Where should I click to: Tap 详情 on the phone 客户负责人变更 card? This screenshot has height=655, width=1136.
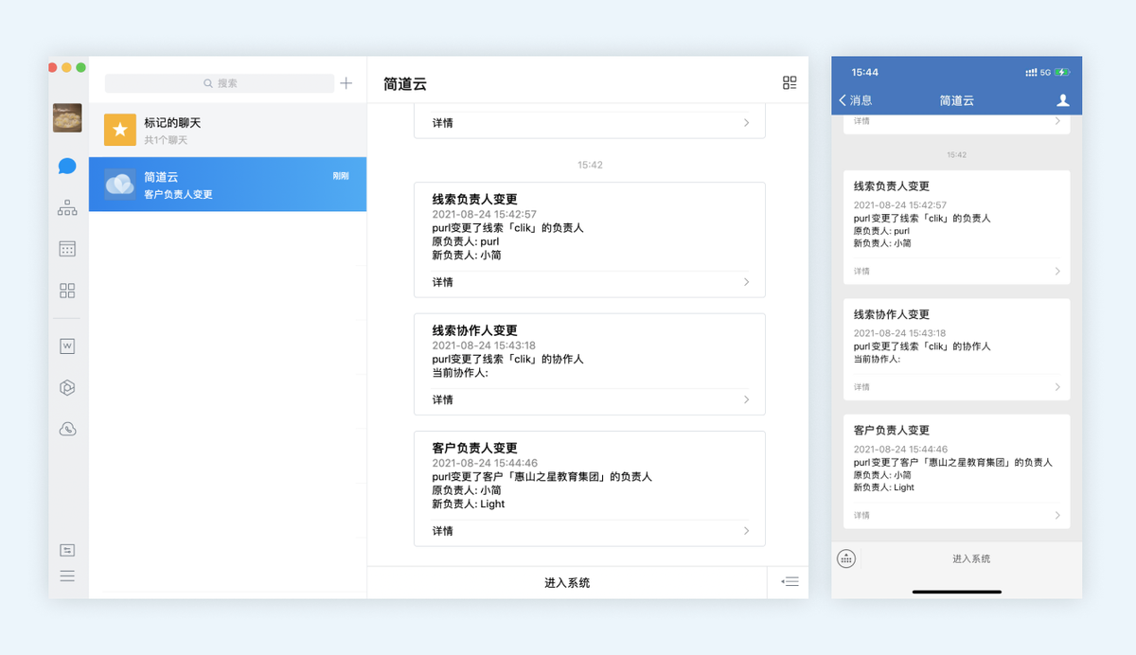point(861,516)
